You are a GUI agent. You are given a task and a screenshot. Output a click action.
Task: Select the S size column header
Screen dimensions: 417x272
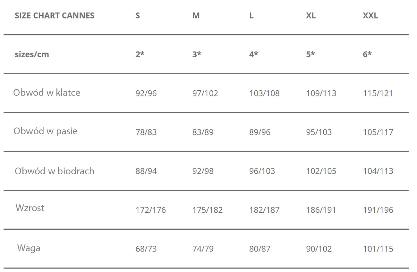[138, 16]
